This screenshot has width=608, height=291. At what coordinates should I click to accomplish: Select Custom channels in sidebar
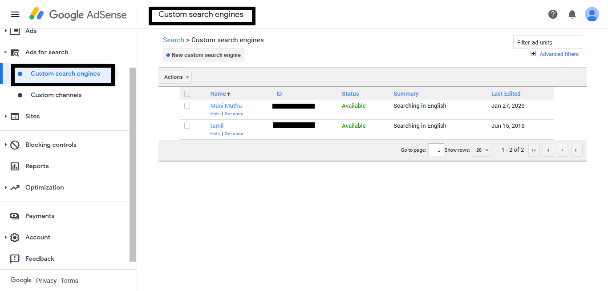pyautogui.click(x=56, y=95)
